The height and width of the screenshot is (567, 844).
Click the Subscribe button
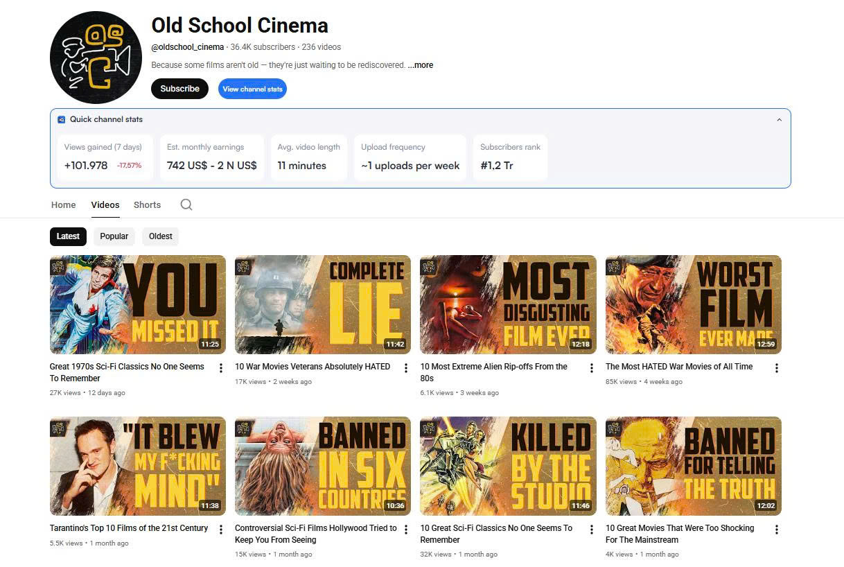click(x=179, y=89)
